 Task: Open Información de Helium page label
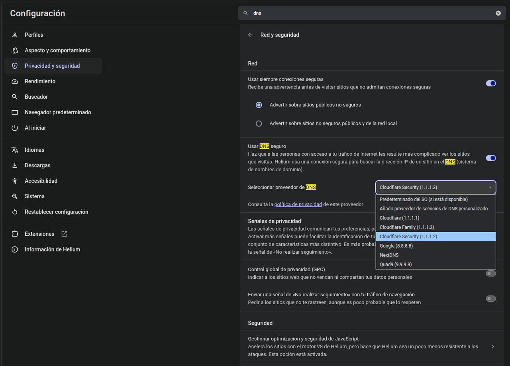(53, 250)
